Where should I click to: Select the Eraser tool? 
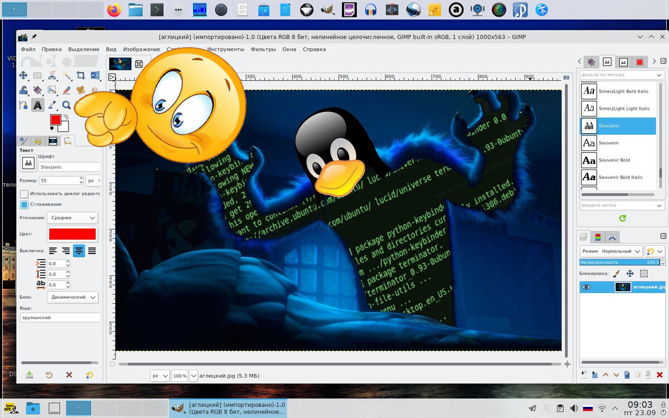point(67,90)
